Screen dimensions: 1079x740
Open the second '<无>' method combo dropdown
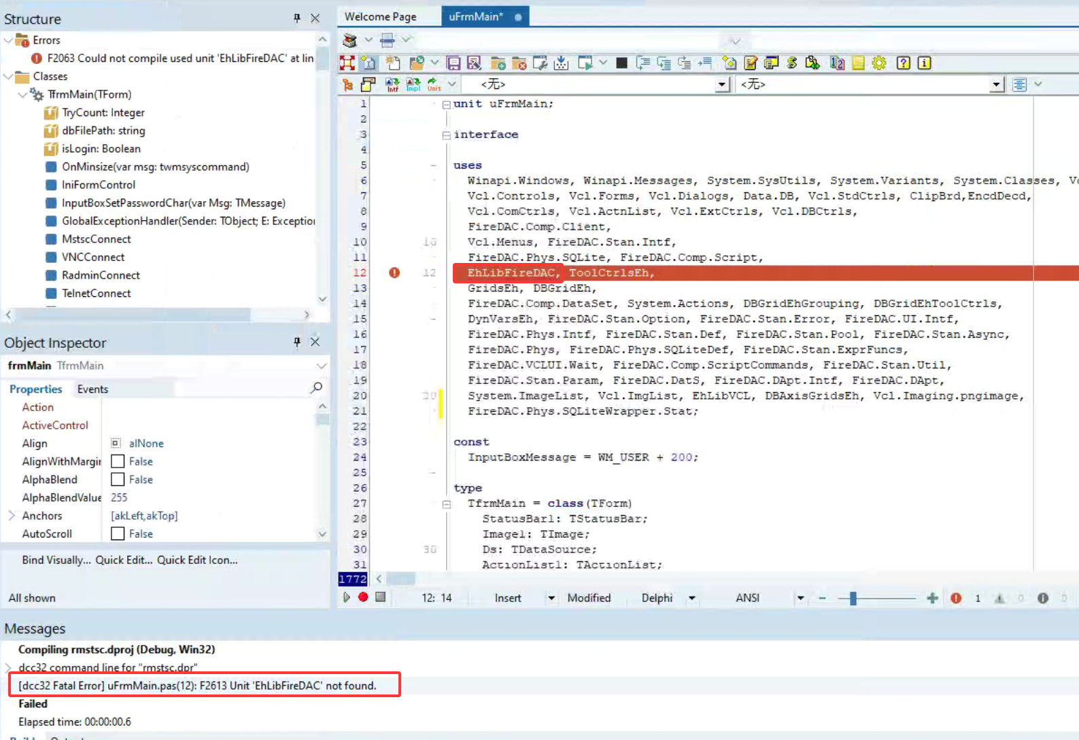(x=997, y=84)
